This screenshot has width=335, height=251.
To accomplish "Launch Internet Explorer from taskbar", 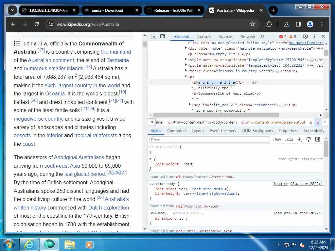I will coord(29,244).
